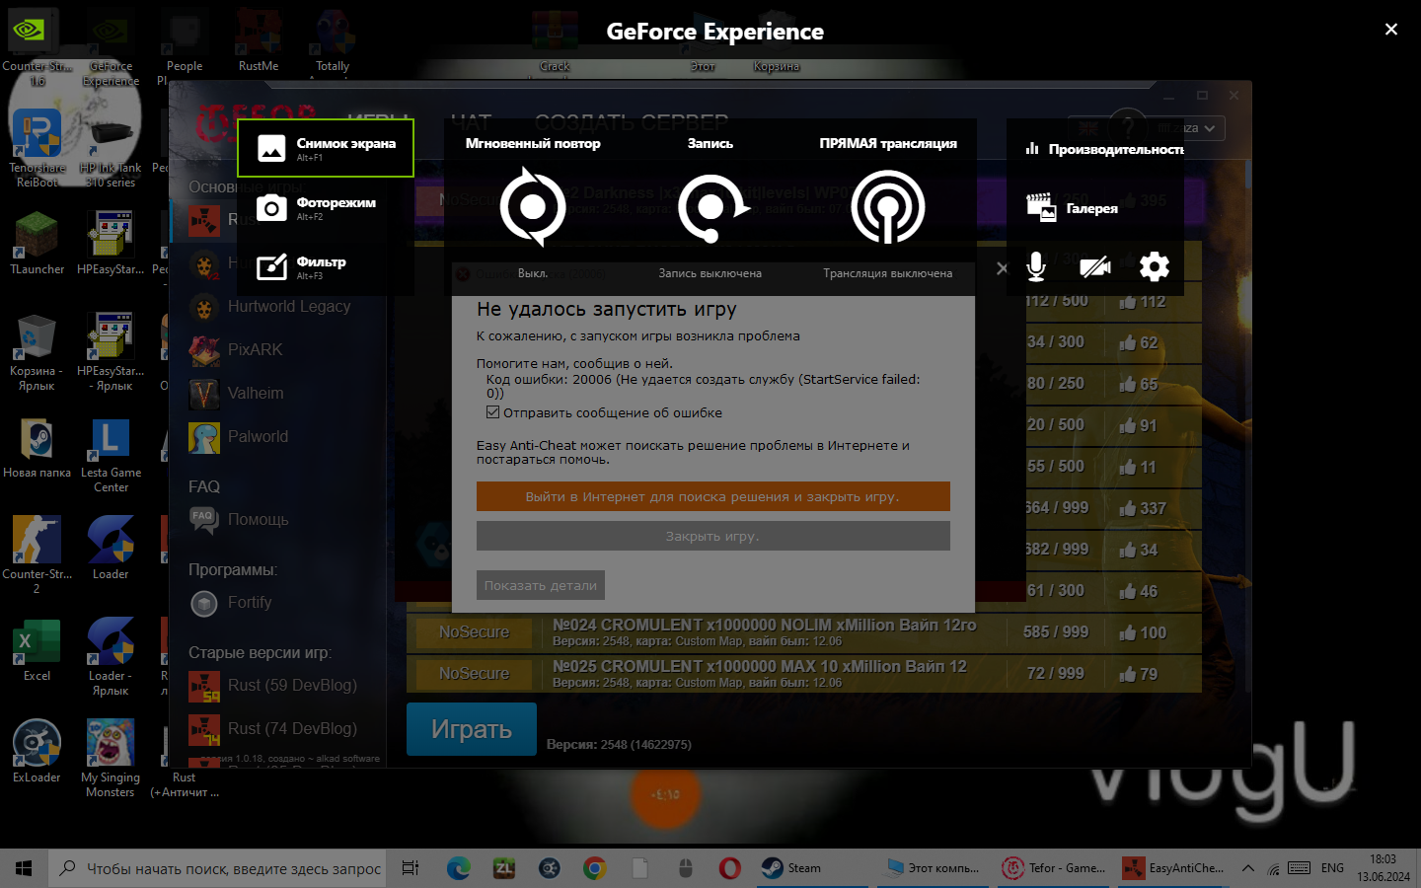Screen dimensions: 1421x888
Task: Show hidden system tray icons
Action: (1247, 868)
